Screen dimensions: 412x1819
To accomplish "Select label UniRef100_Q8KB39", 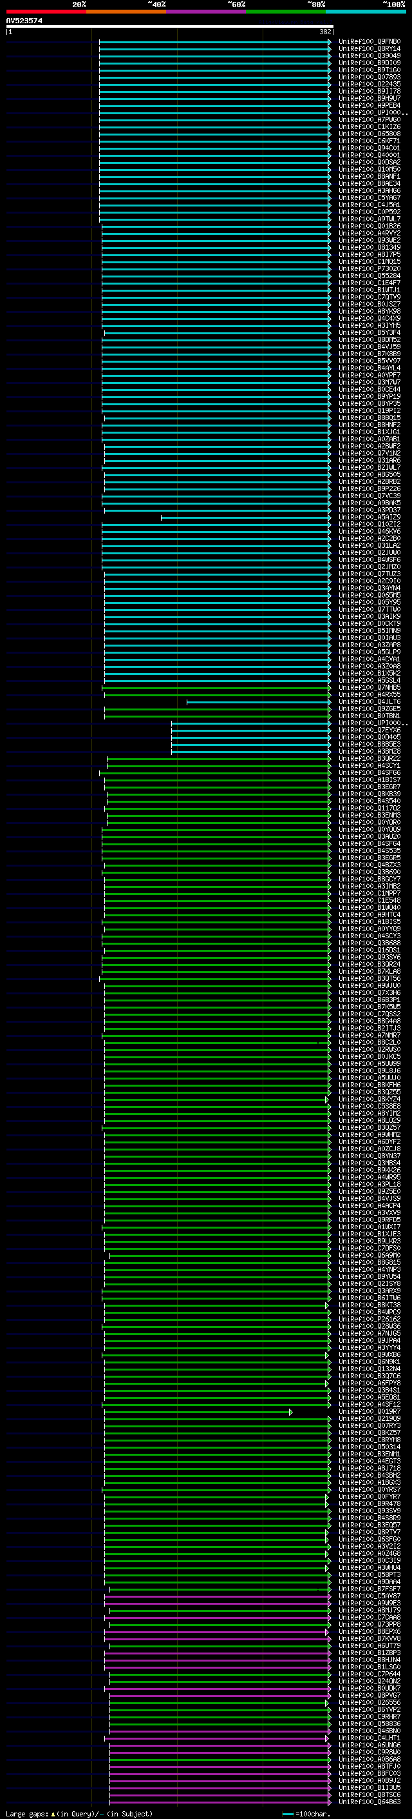I will (x=370, y=794).
